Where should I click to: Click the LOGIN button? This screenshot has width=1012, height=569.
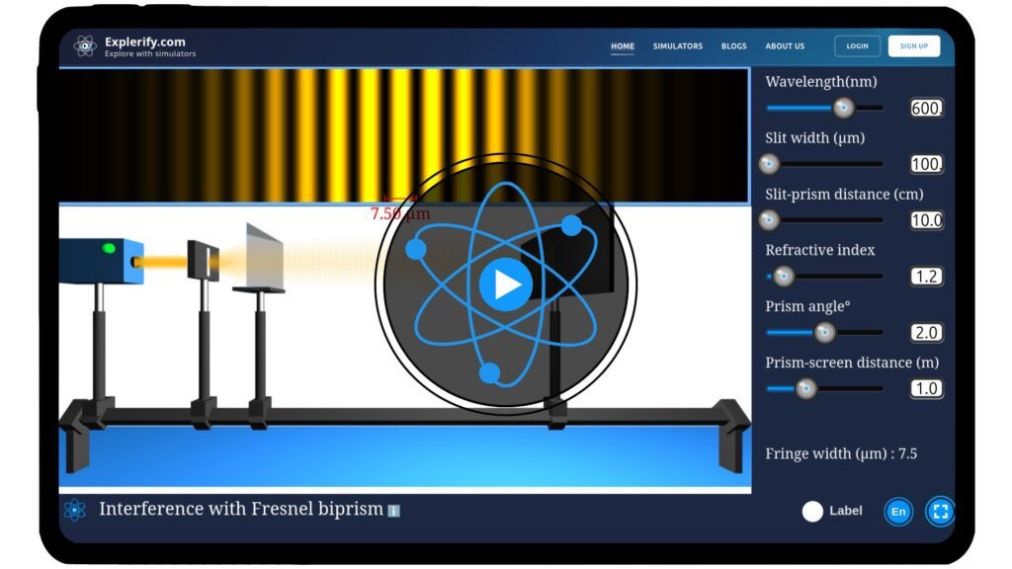point(856,45)
